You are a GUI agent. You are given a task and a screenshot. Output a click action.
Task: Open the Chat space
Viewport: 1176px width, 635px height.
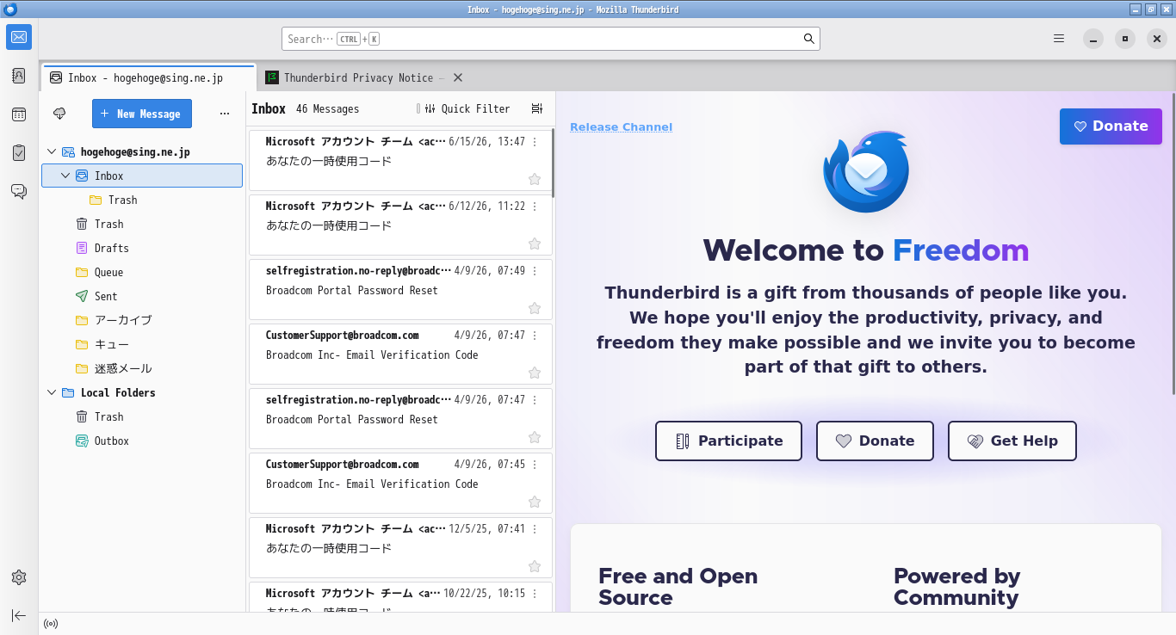pos(19,191)
